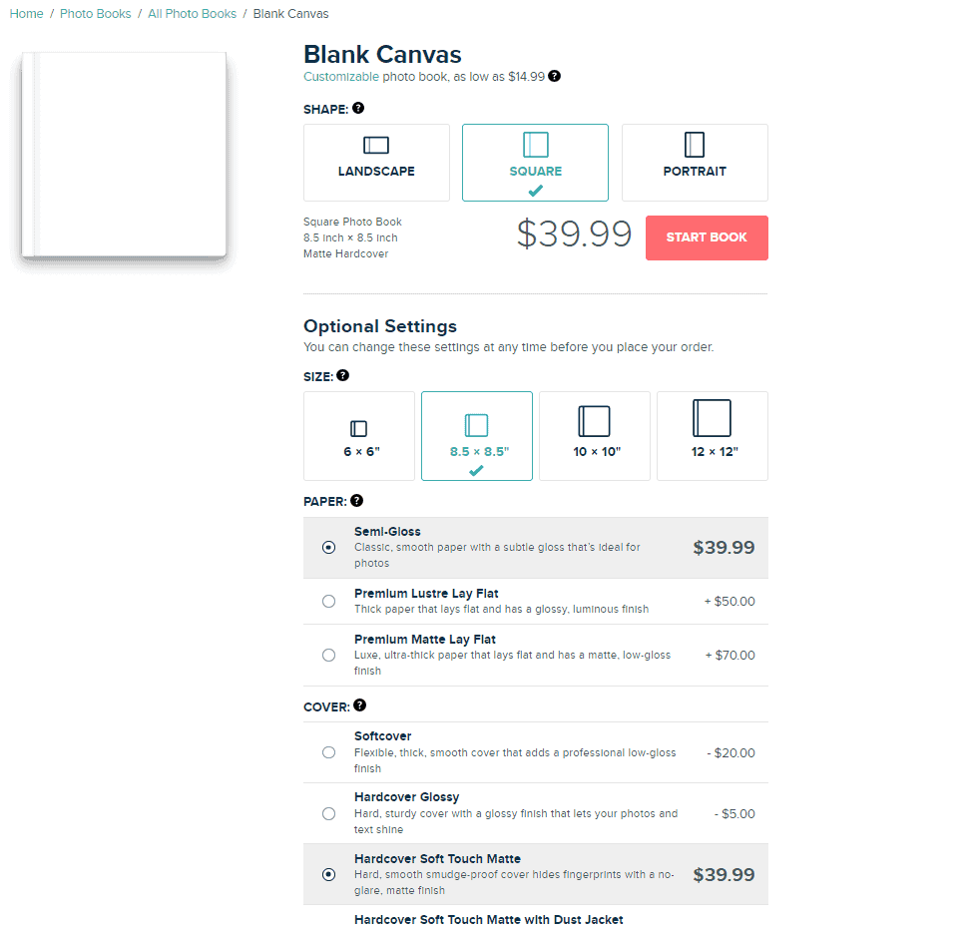Screen dimensions: 975x929
Task: Open help icon beside SIZE label
Action: click(342, 375)
